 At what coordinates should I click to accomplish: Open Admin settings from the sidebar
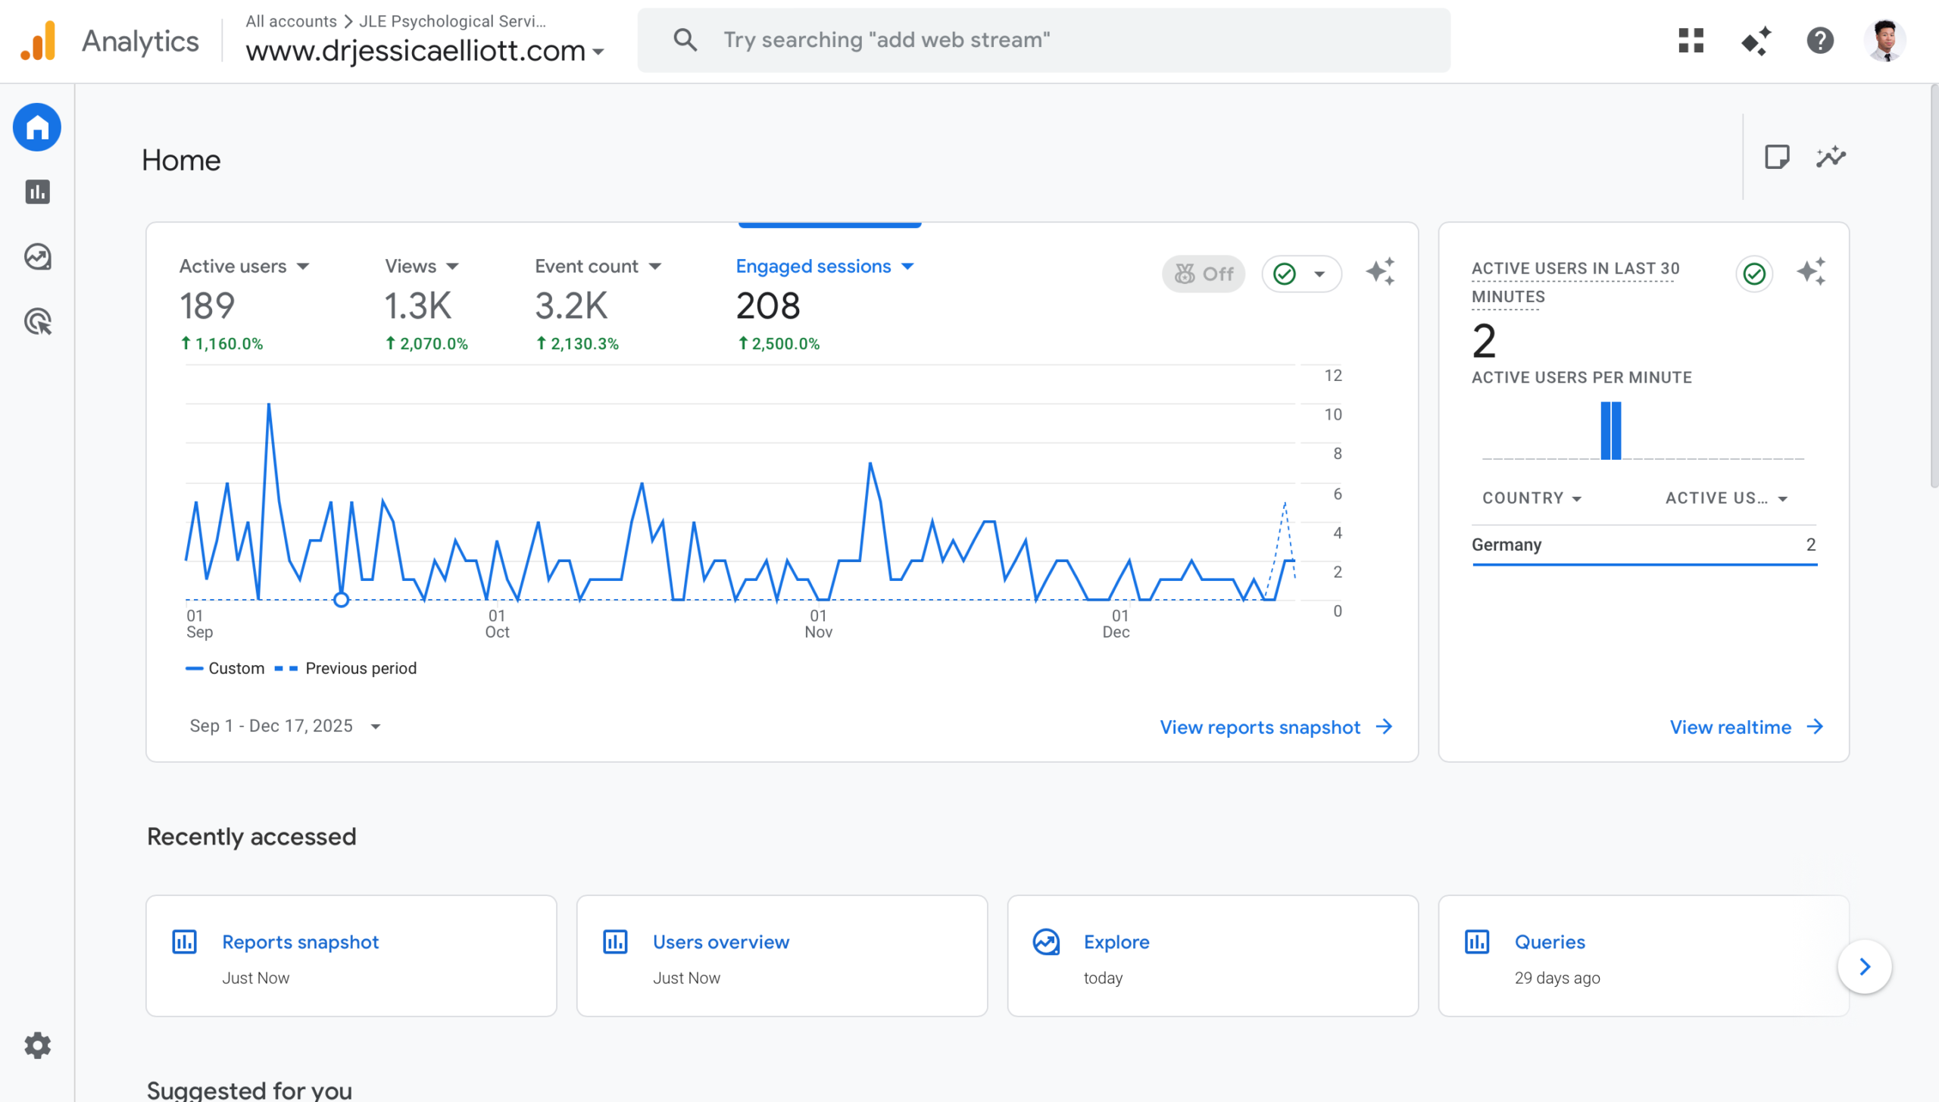coord(36,1046)
